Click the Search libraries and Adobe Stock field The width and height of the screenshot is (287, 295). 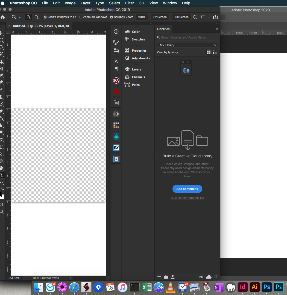coord(189,37)
